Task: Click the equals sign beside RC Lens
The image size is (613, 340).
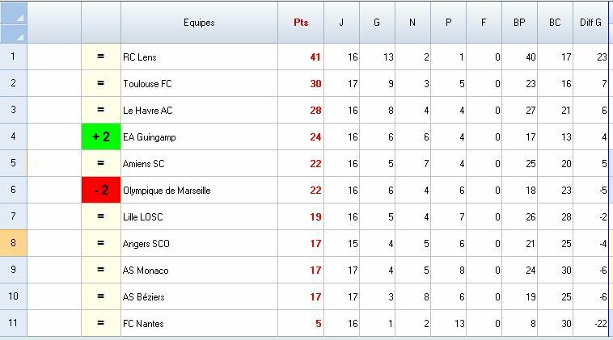Action: 101,57
